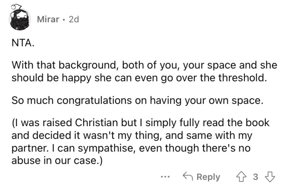293x188 pixels.
Task: Open the three-dot more options menu
Action: pyautogui.click(x=166, y=177)
